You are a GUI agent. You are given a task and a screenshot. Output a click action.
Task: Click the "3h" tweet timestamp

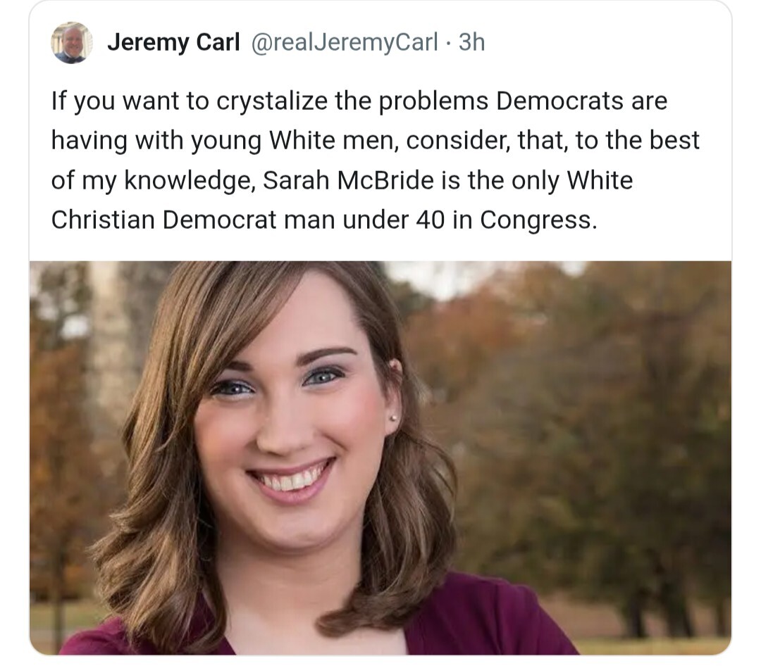pyautogui.click(x=471, y=43)
